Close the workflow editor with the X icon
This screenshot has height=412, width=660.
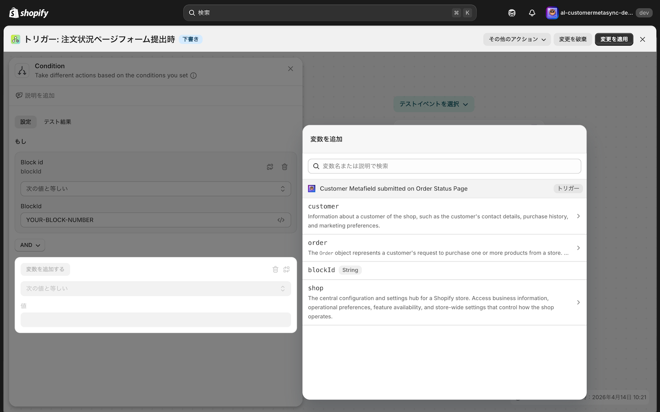tap(643, 39)
